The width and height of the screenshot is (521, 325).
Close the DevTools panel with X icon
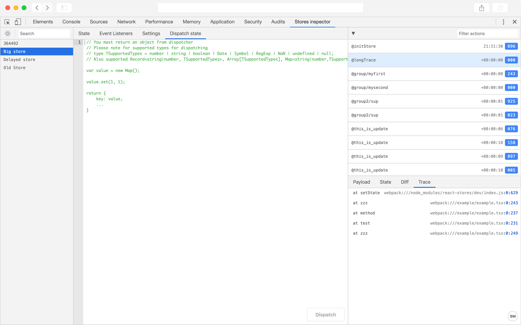(x=514, y=22)
